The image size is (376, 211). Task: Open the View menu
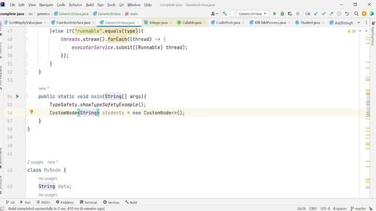point(32,5)
